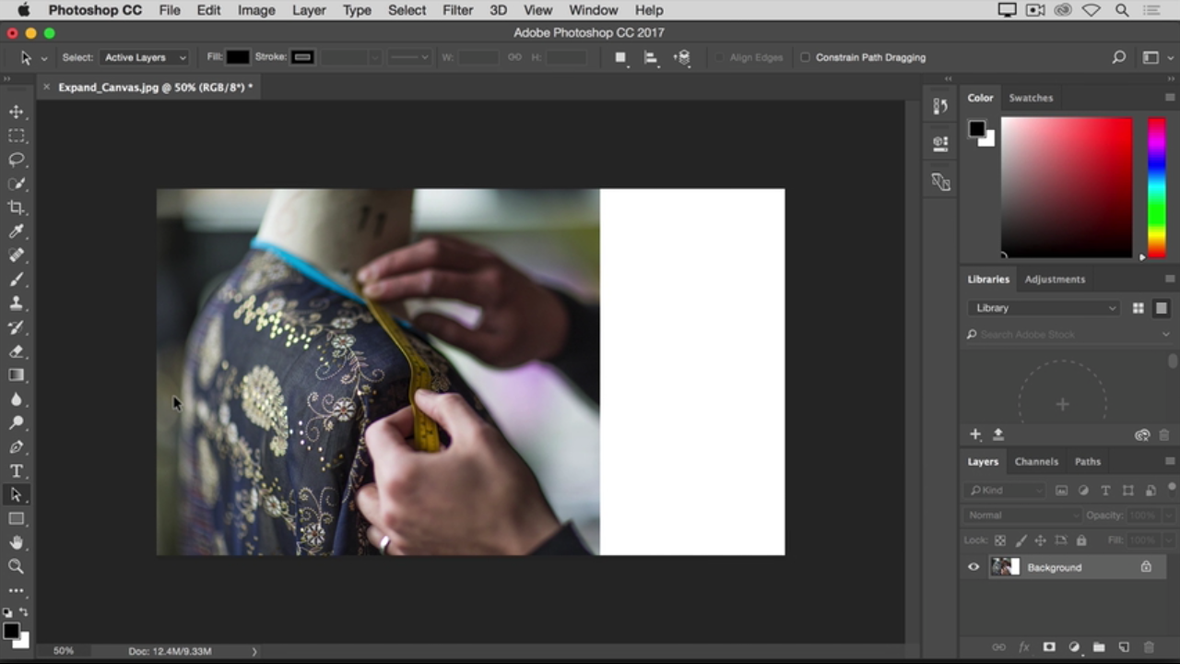
Task: Click the create new layer icon
Action: [1124, 647]
